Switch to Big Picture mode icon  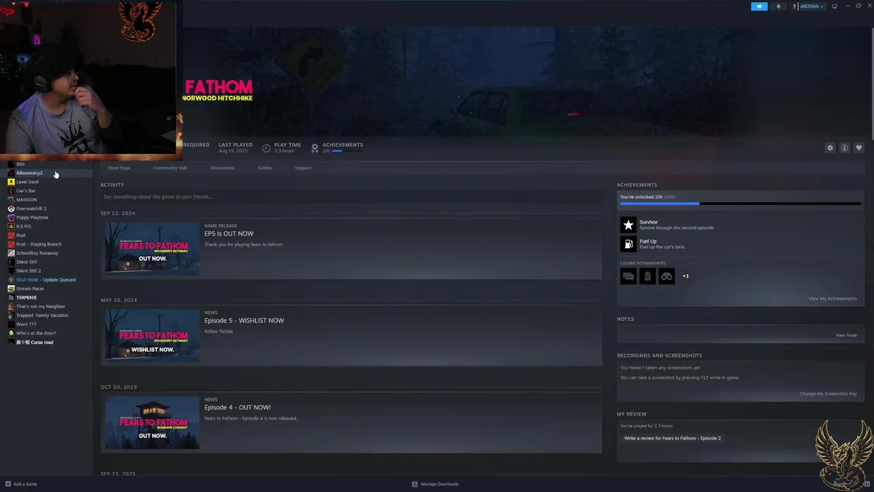point(834,6)
